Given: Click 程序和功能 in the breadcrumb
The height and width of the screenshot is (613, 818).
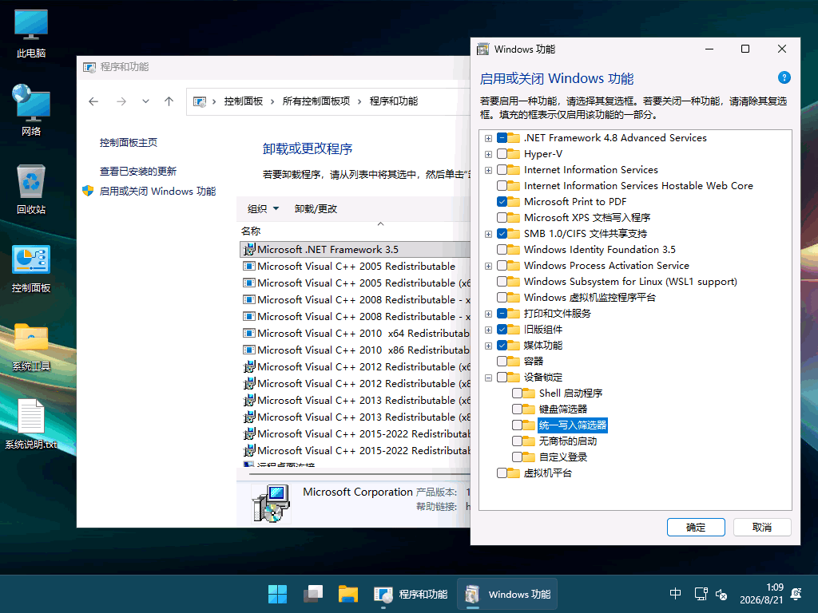Looking at the screenshot, I should coord(393,101).
